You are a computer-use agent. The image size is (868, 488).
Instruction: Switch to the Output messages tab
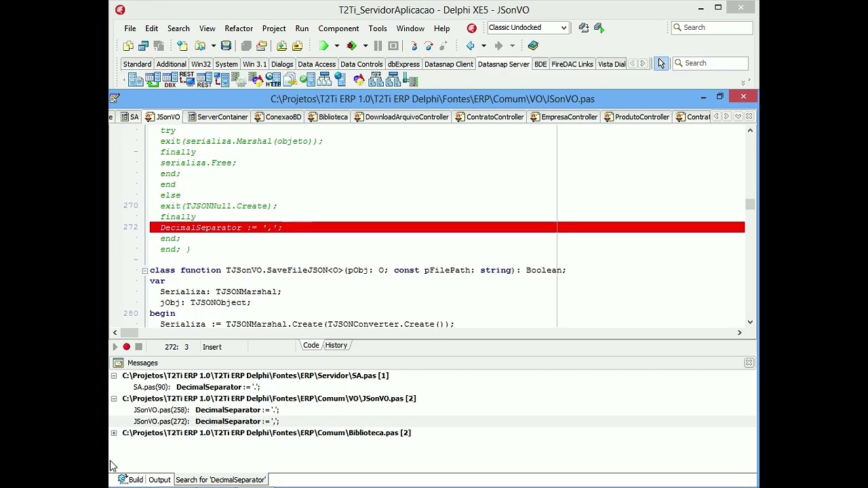(x=159, y=480)
